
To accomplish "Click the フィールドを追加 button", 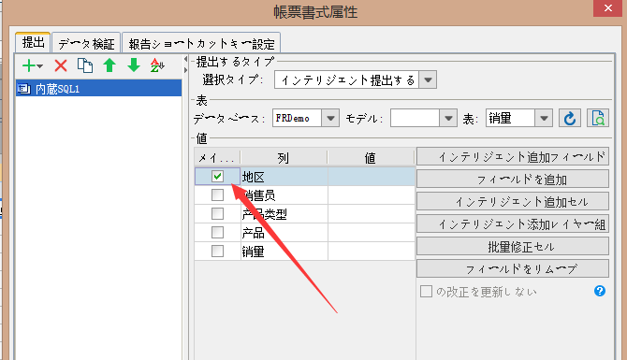I will pyautogui.click(x=513, y=179).
